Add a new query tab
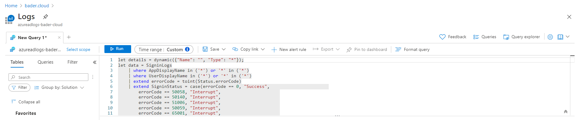 coord(69,37)
